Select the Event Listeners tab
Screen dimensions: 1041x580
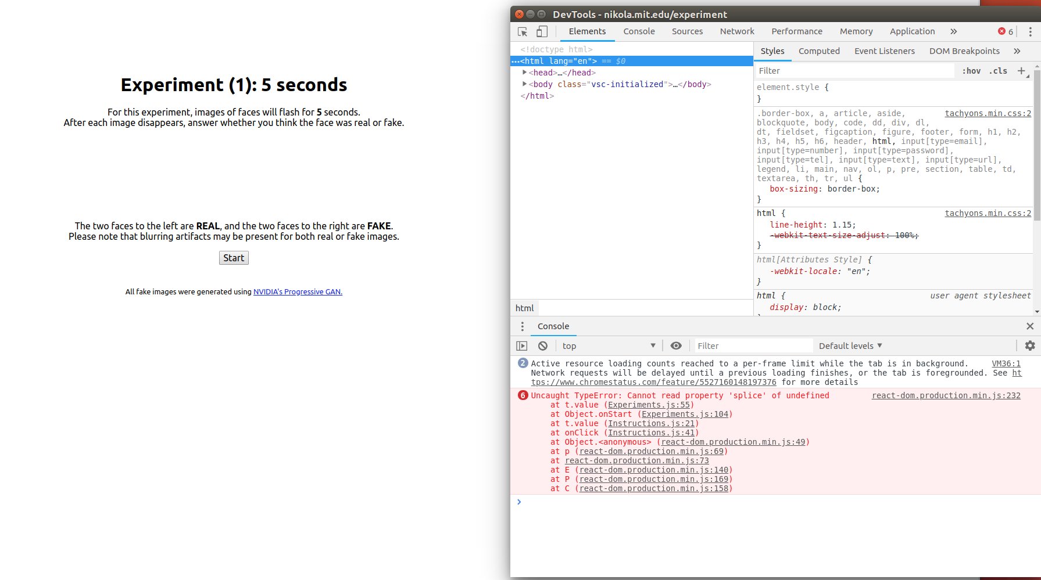tap(884, 51)
